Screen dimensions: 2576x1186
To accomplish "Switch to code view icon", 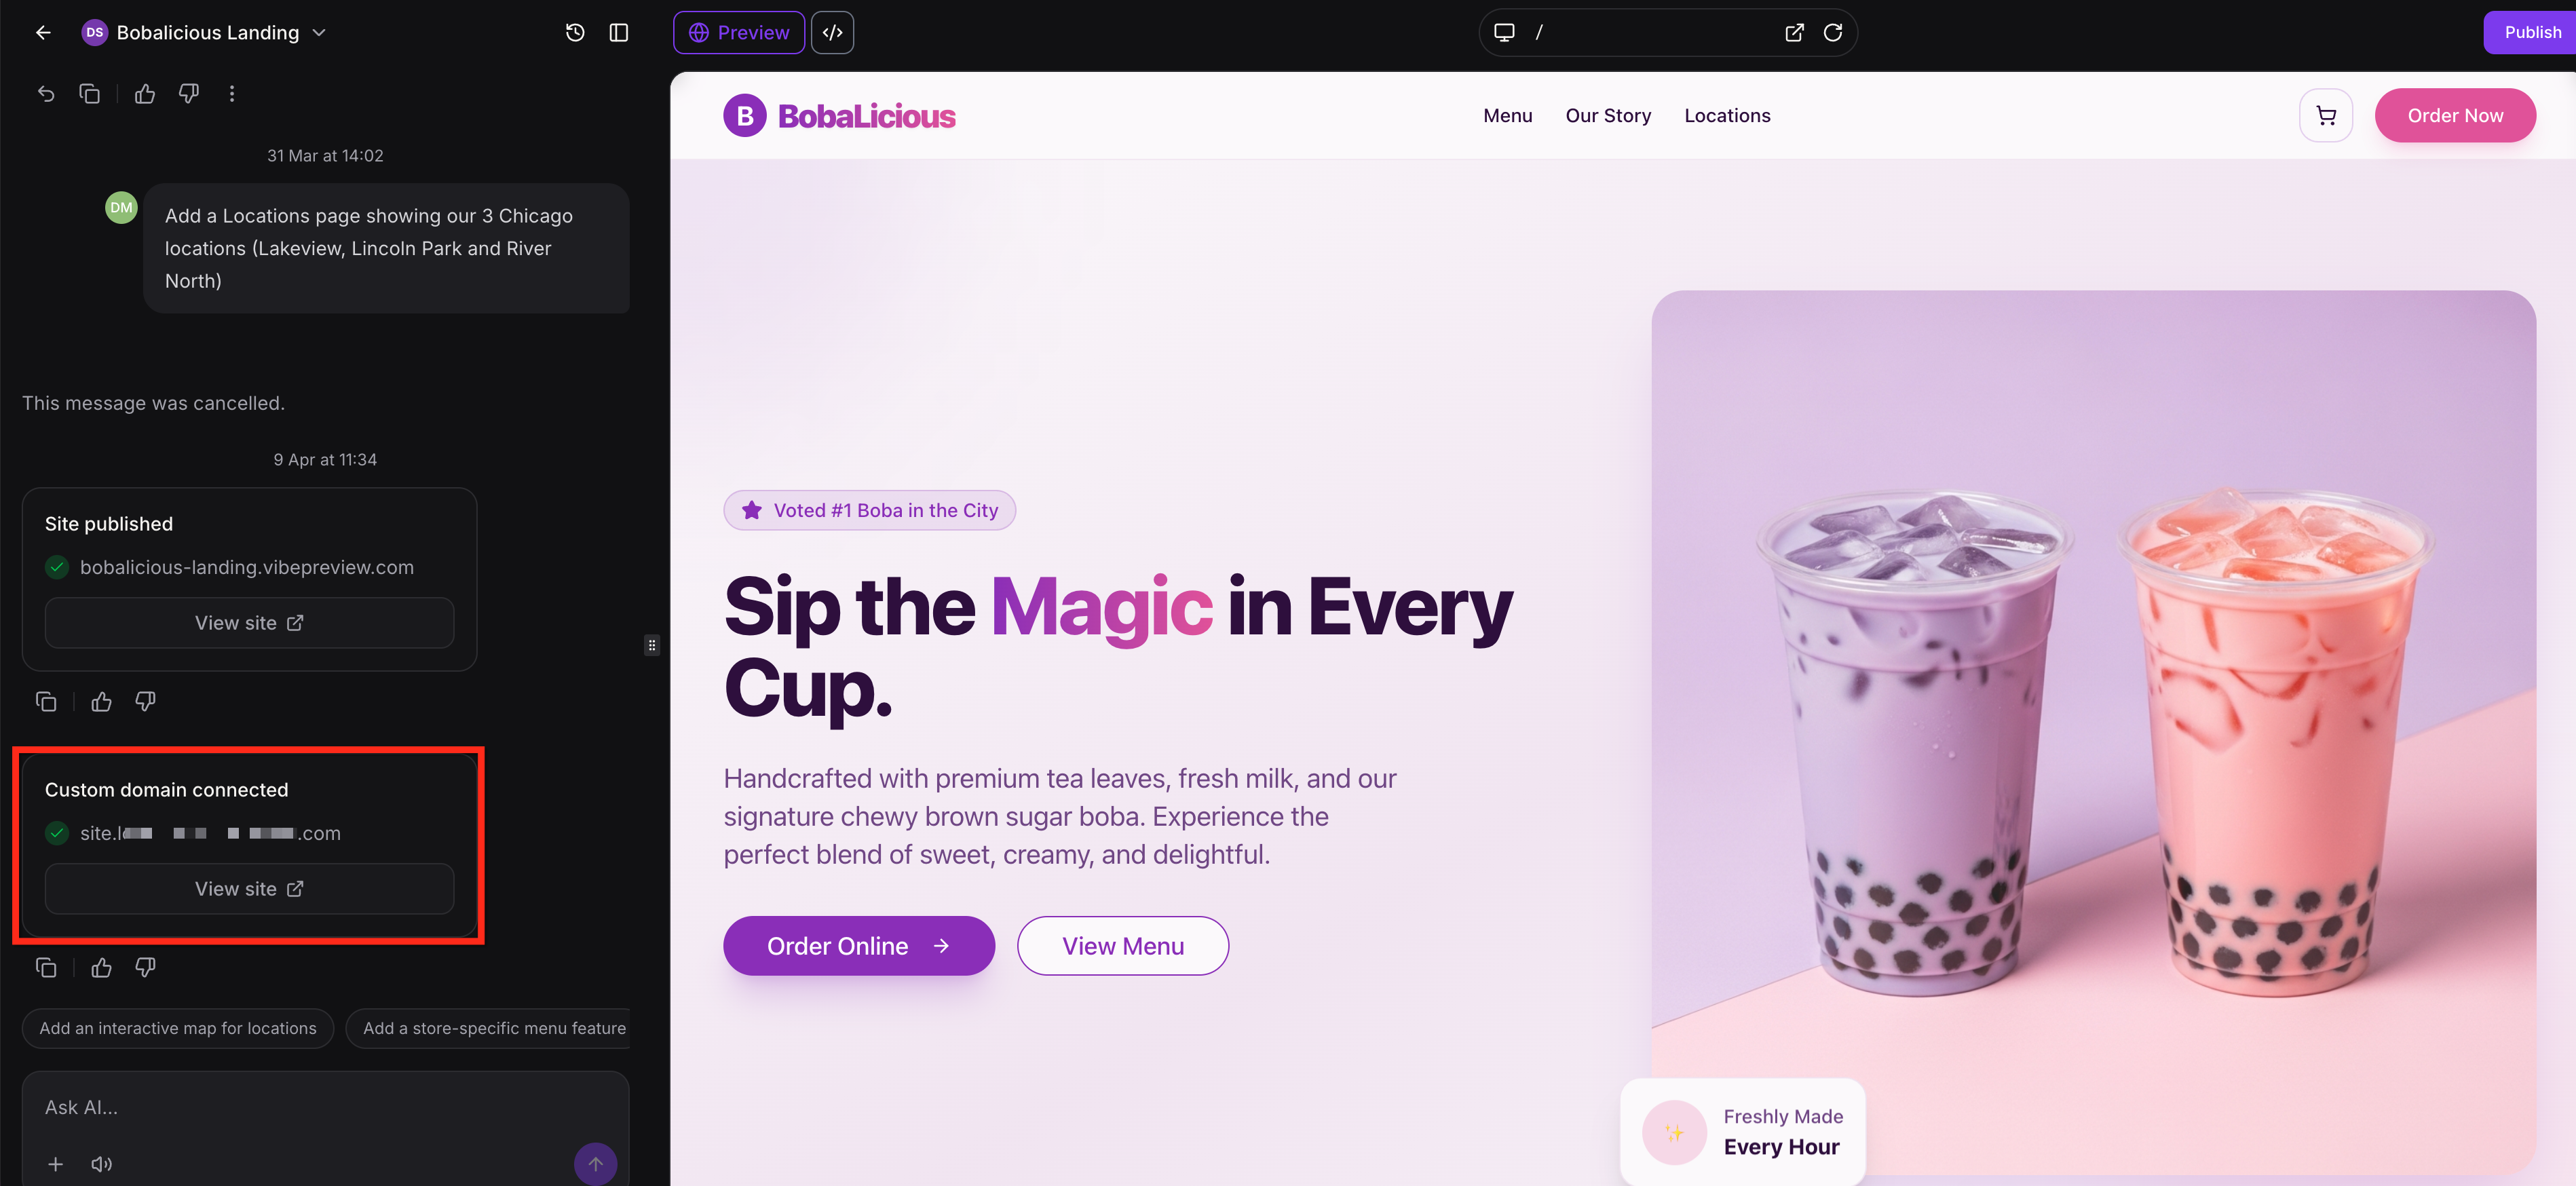I will click(x=832, y=33).
